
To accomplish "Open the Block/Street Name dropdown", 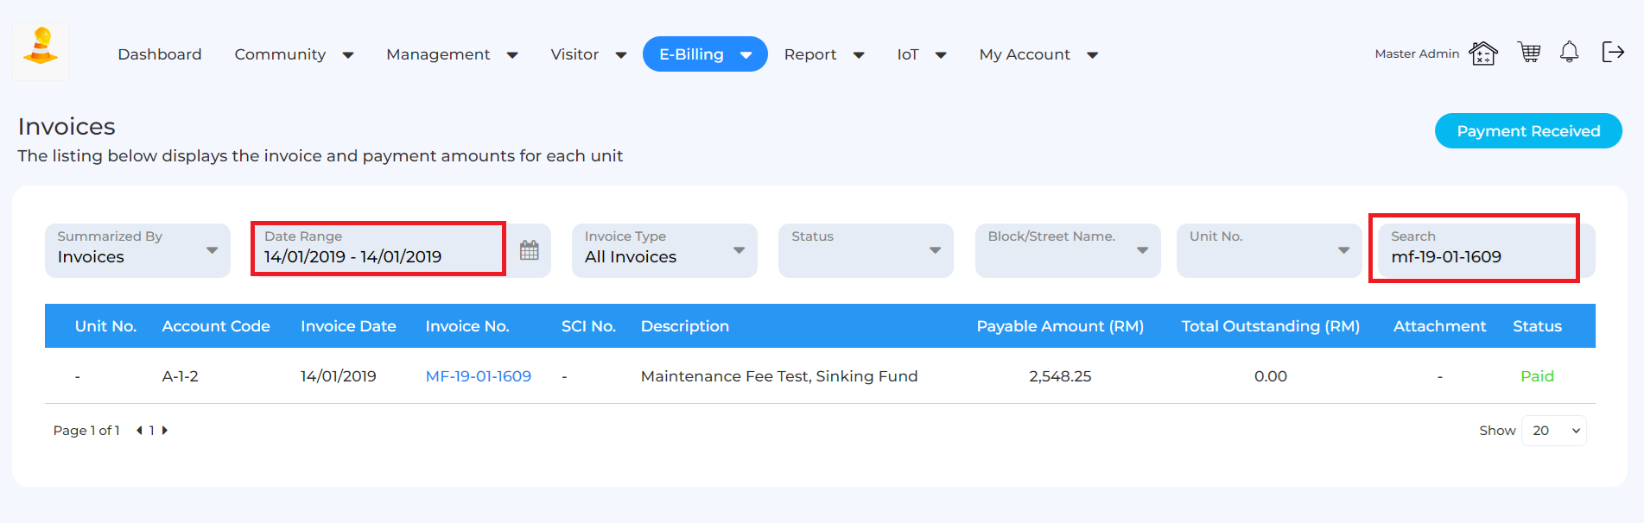I will tap(1067, 250).
